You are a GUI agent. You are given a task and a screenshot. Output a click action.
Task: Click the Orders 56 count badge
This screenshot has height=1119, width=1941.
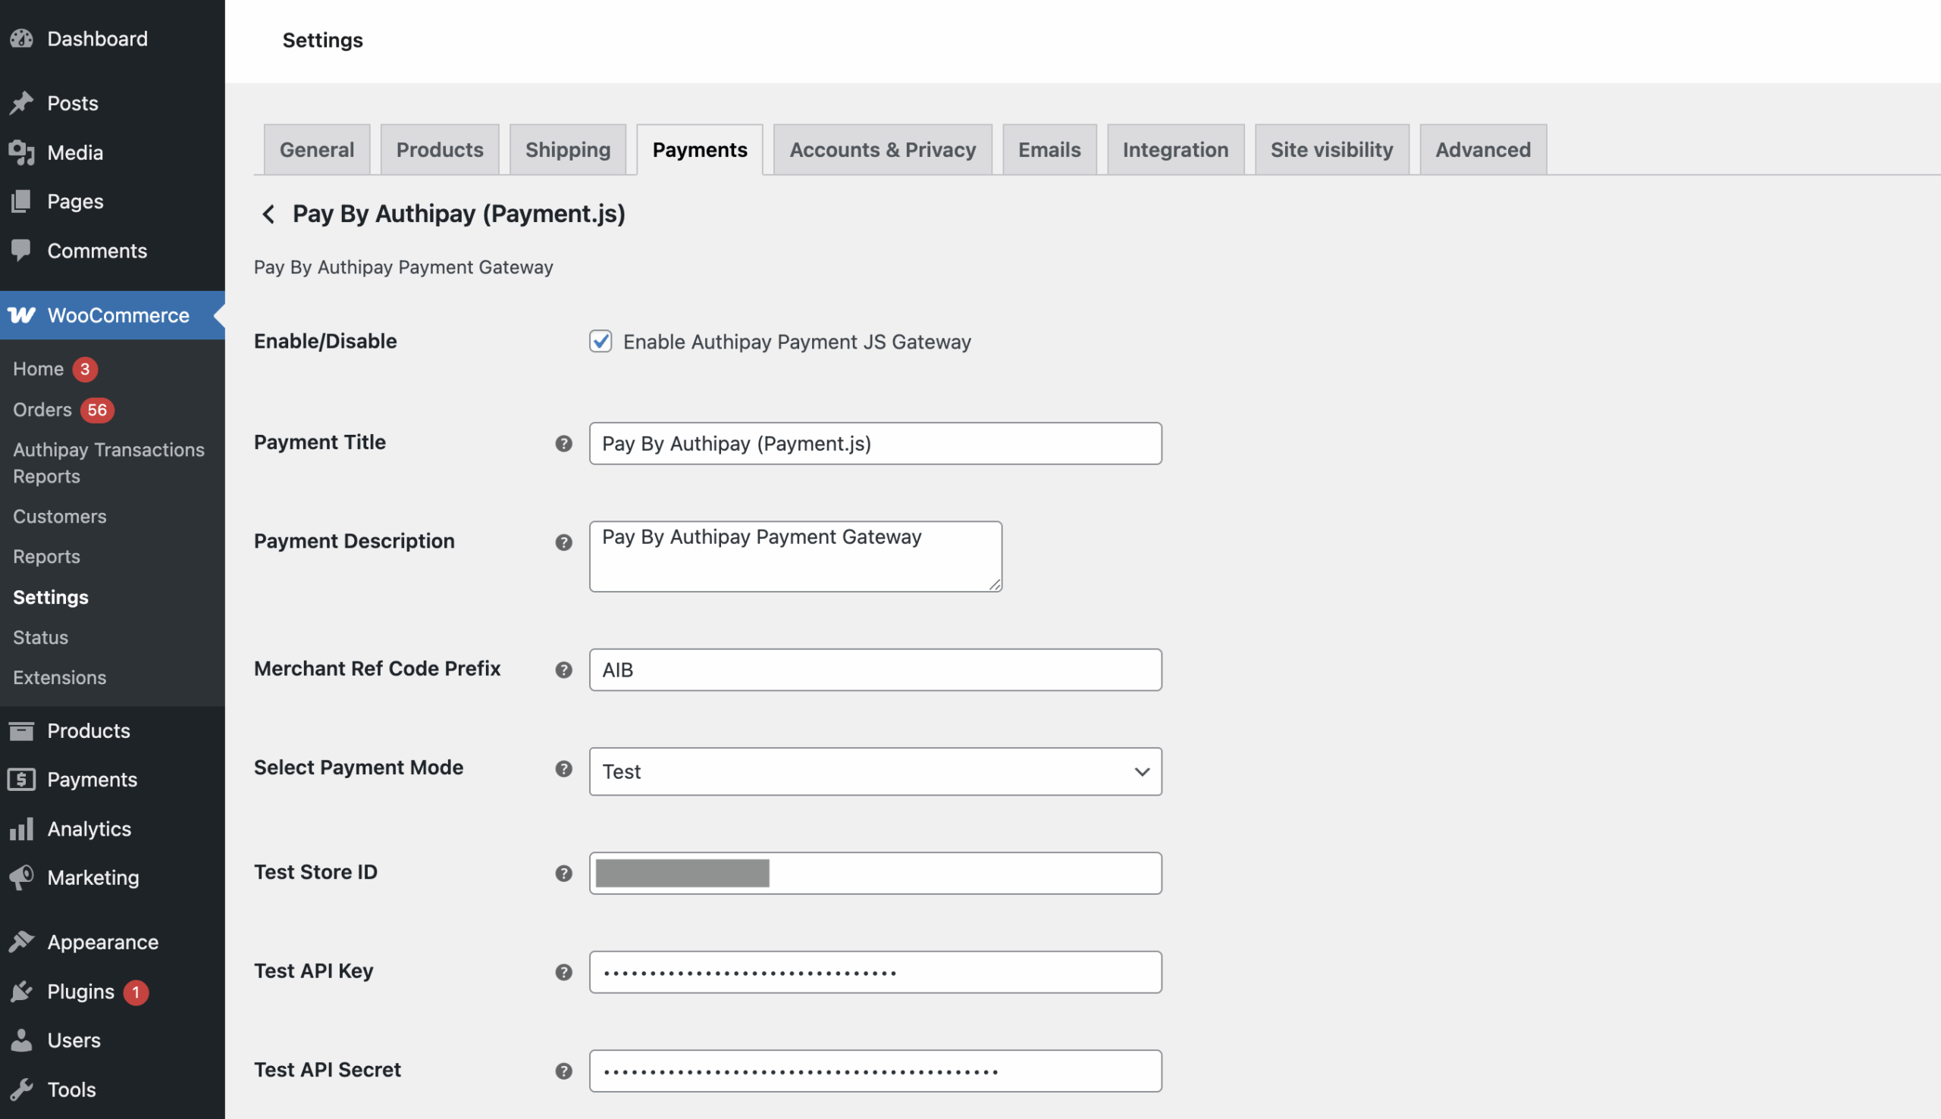[x=97, y=410]
